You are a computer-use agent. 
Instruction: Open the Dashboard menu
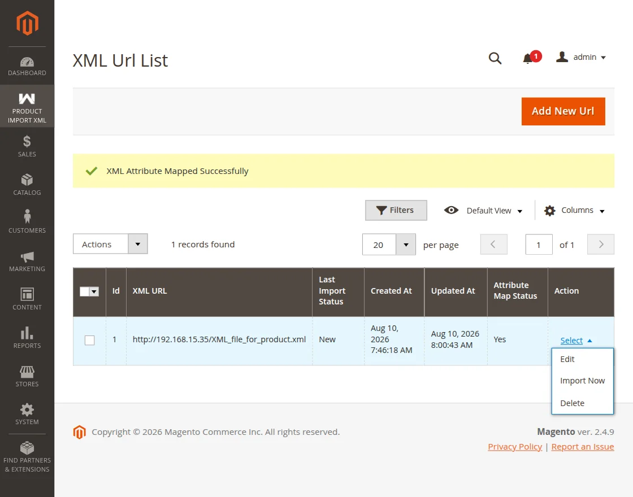tap(27, 67)
